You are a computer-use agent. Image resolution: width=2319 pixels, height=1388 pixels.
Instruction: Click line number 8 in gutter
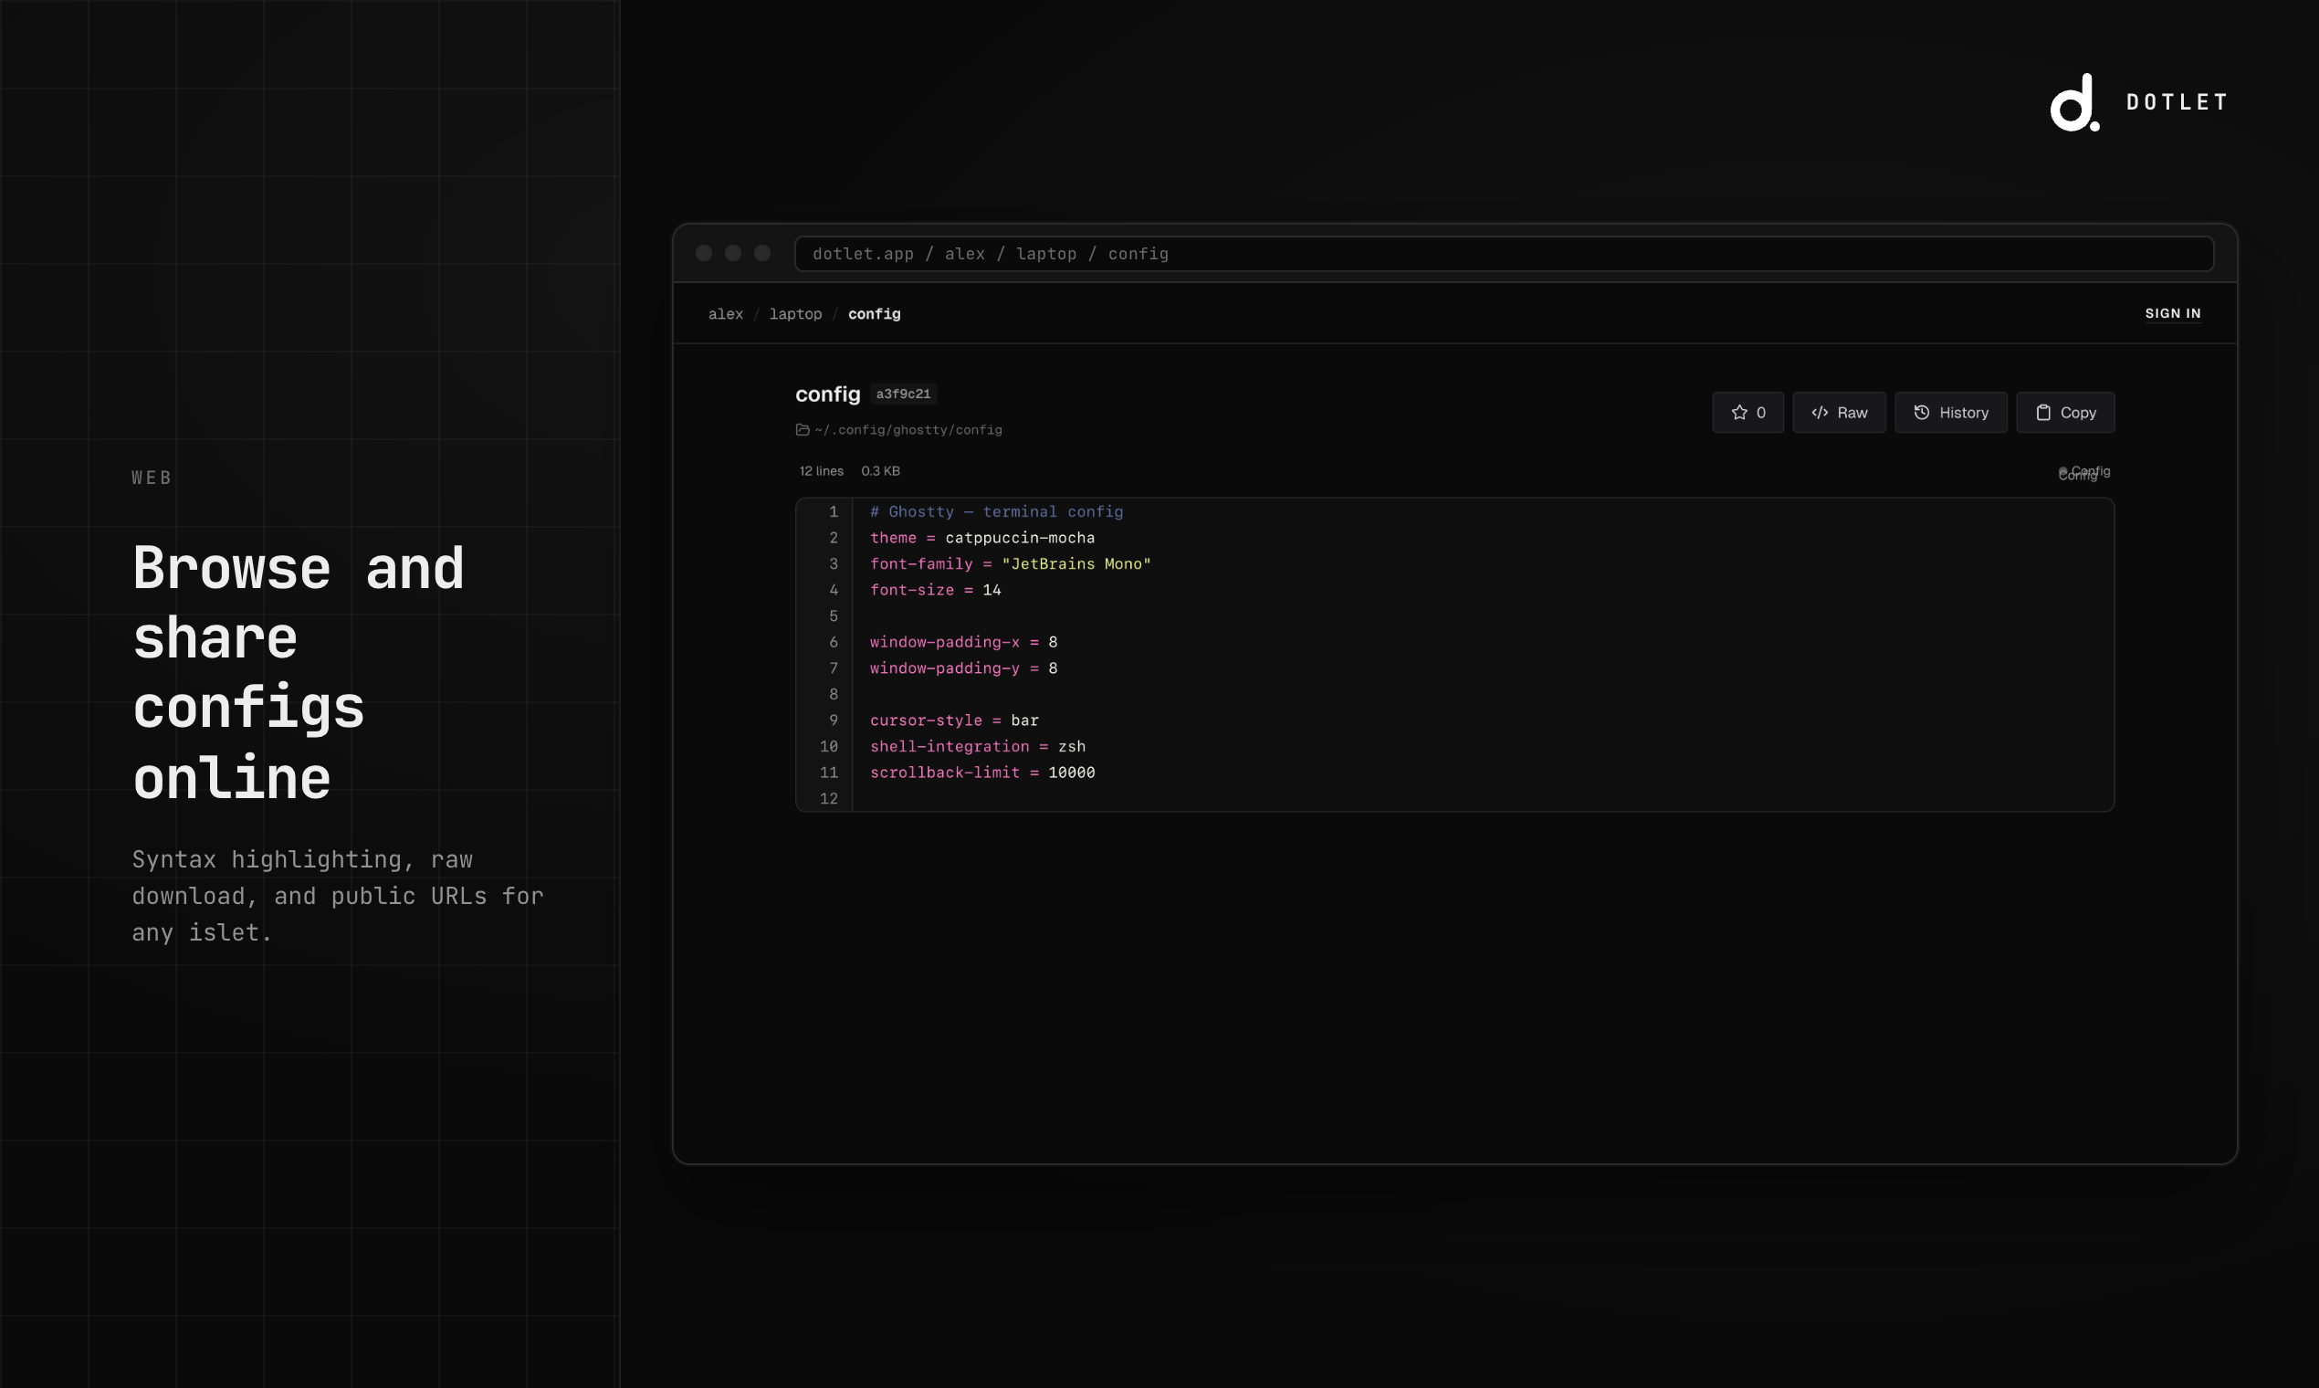[834, 694]
